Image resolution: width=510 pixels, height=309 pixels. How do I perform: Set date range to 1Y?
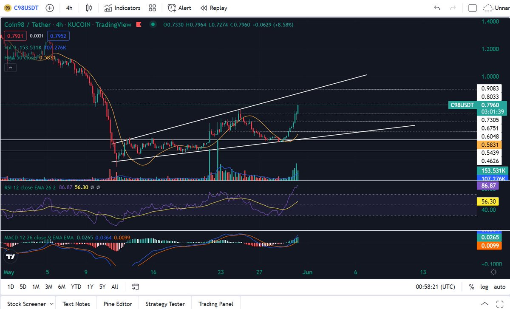click(x=90, y=287)
